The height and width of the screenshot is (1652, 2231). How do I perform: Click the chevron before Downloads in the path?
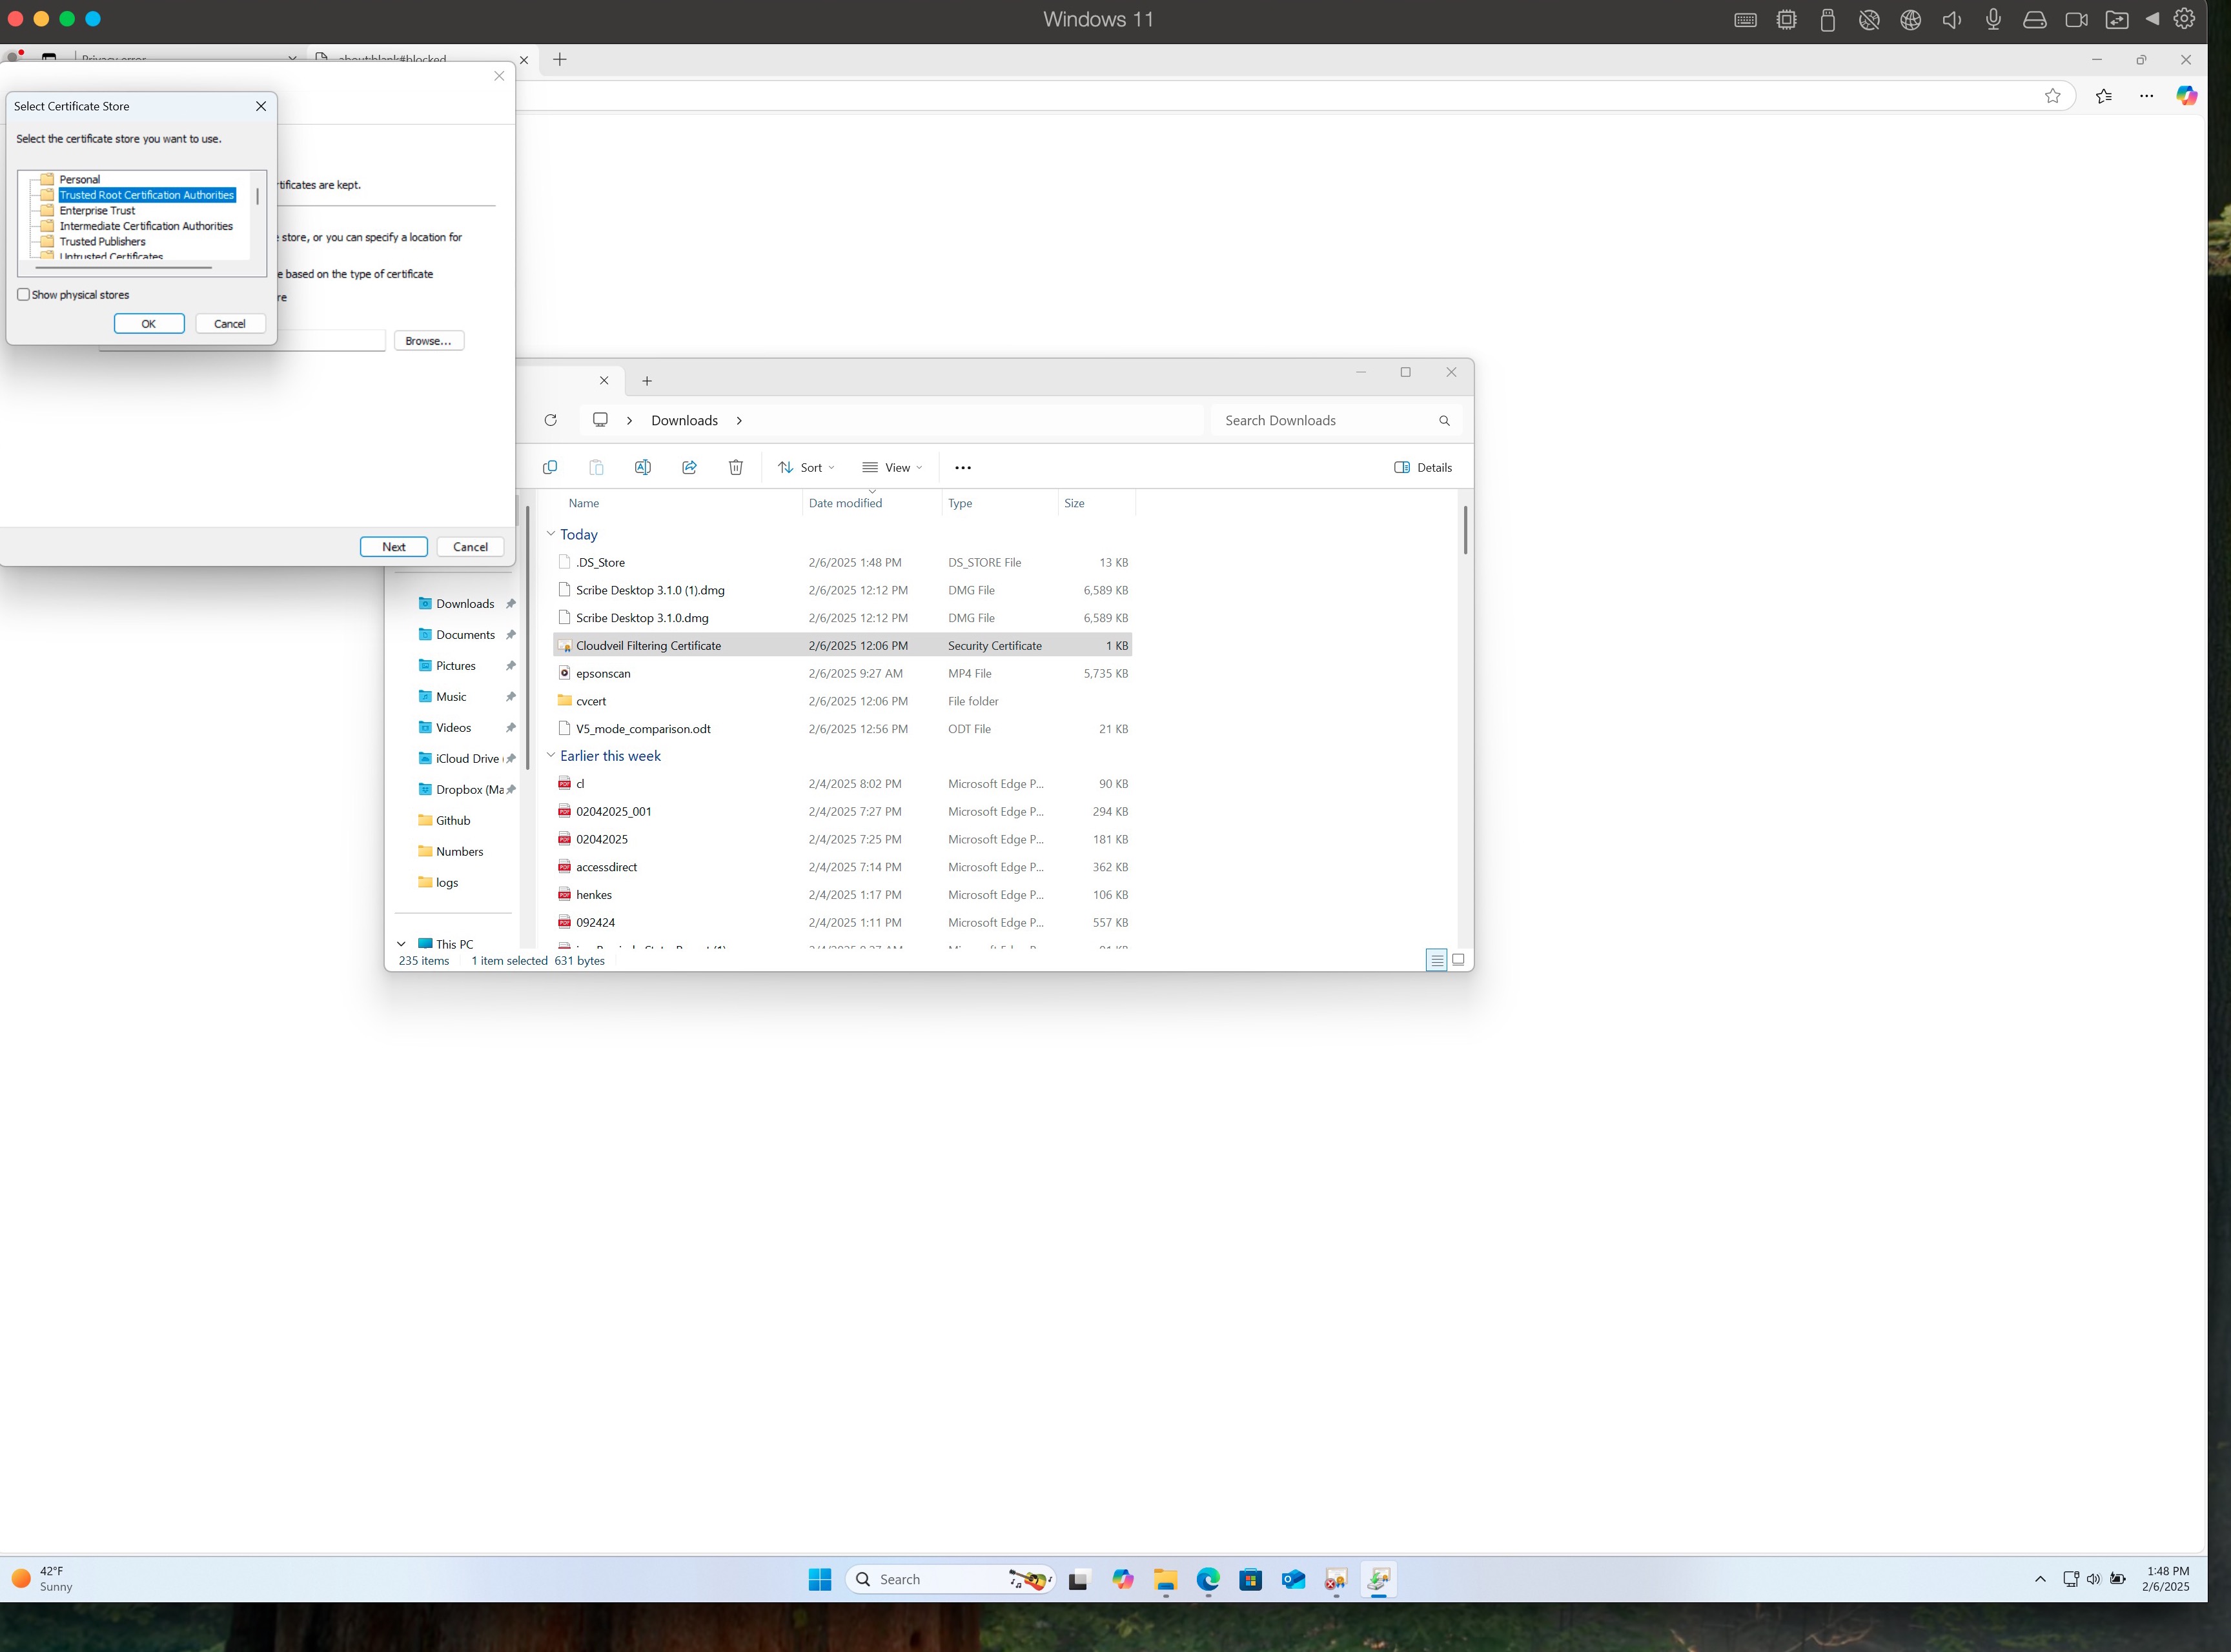(x=629, y=420)
